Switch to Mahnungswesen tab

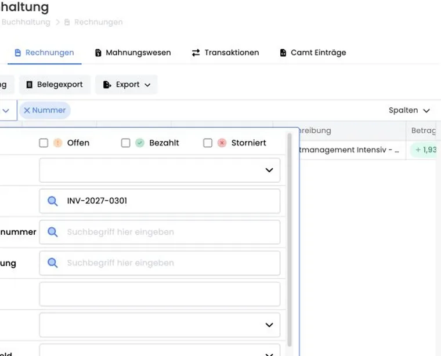(x=133, y=53)
